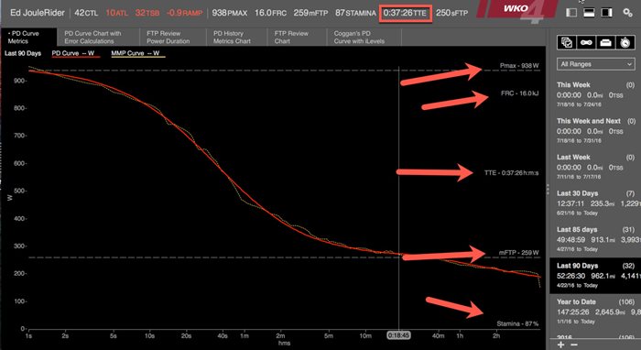Toggle the left panel layout icon
Viewport: 641px width, 350px height.
click(x=571, y=13)
